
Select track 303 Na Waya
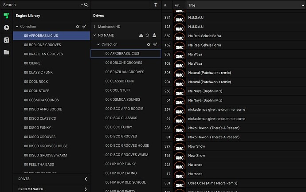pos(234,54)
